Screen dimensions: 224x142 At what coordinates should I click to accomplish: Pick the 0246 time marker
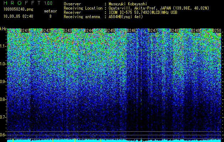coord(131,31)
